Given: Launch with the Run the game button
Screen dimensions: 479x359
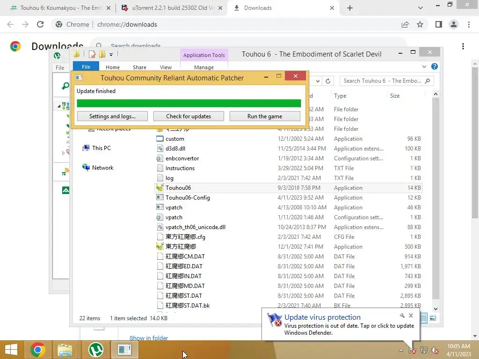Looking at the screenshot, I should pos(265,116).
